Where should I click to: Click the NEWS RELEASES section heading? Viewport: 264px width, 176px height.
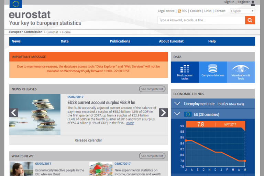pyautogui.click(x=24, y=89)
